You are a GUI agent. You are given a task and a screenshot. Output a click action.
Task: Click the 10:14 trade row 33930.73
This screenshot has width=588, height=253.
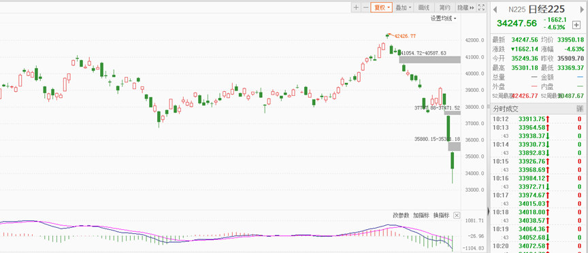coord(538,144)
